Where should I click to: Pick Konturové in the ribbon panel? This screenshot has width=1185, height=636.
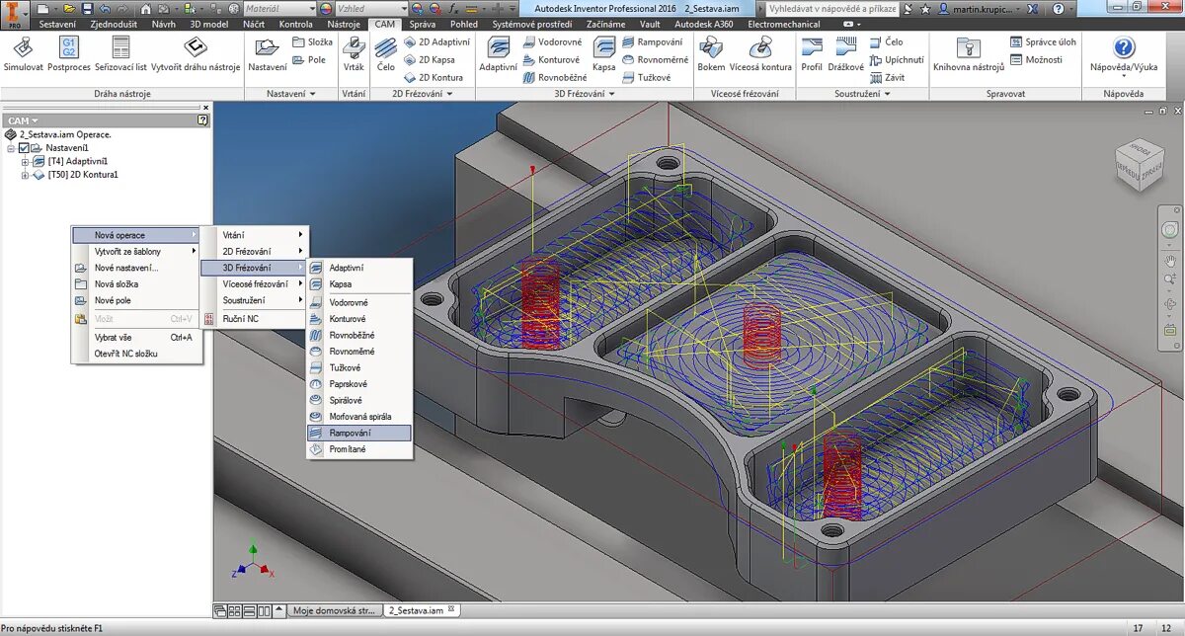pos(551,59)
